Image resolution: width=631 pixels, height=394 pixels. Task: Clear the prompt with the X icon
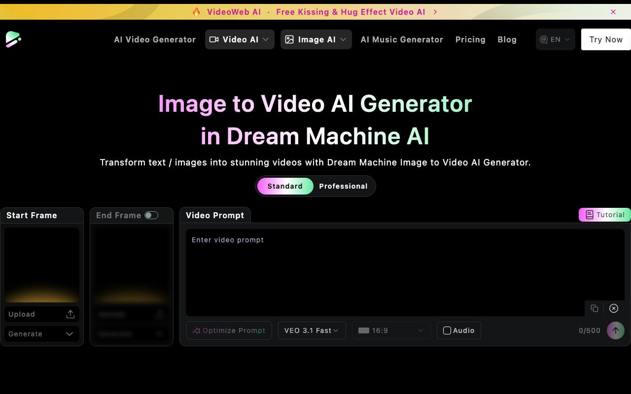coord(614,308)
